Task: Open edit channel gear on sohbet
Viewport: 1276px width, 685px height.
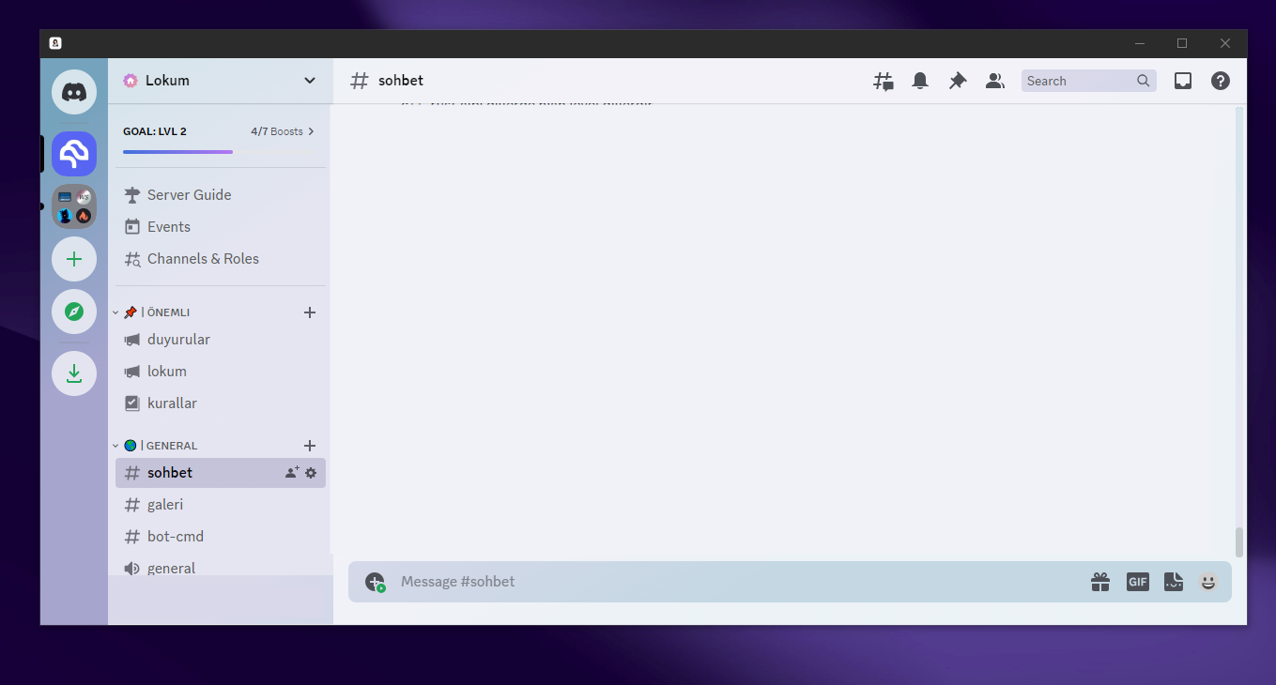Action: pos(311,473)
